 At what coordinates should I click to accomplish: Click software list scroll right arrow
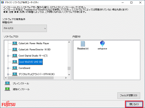point(66,78)
